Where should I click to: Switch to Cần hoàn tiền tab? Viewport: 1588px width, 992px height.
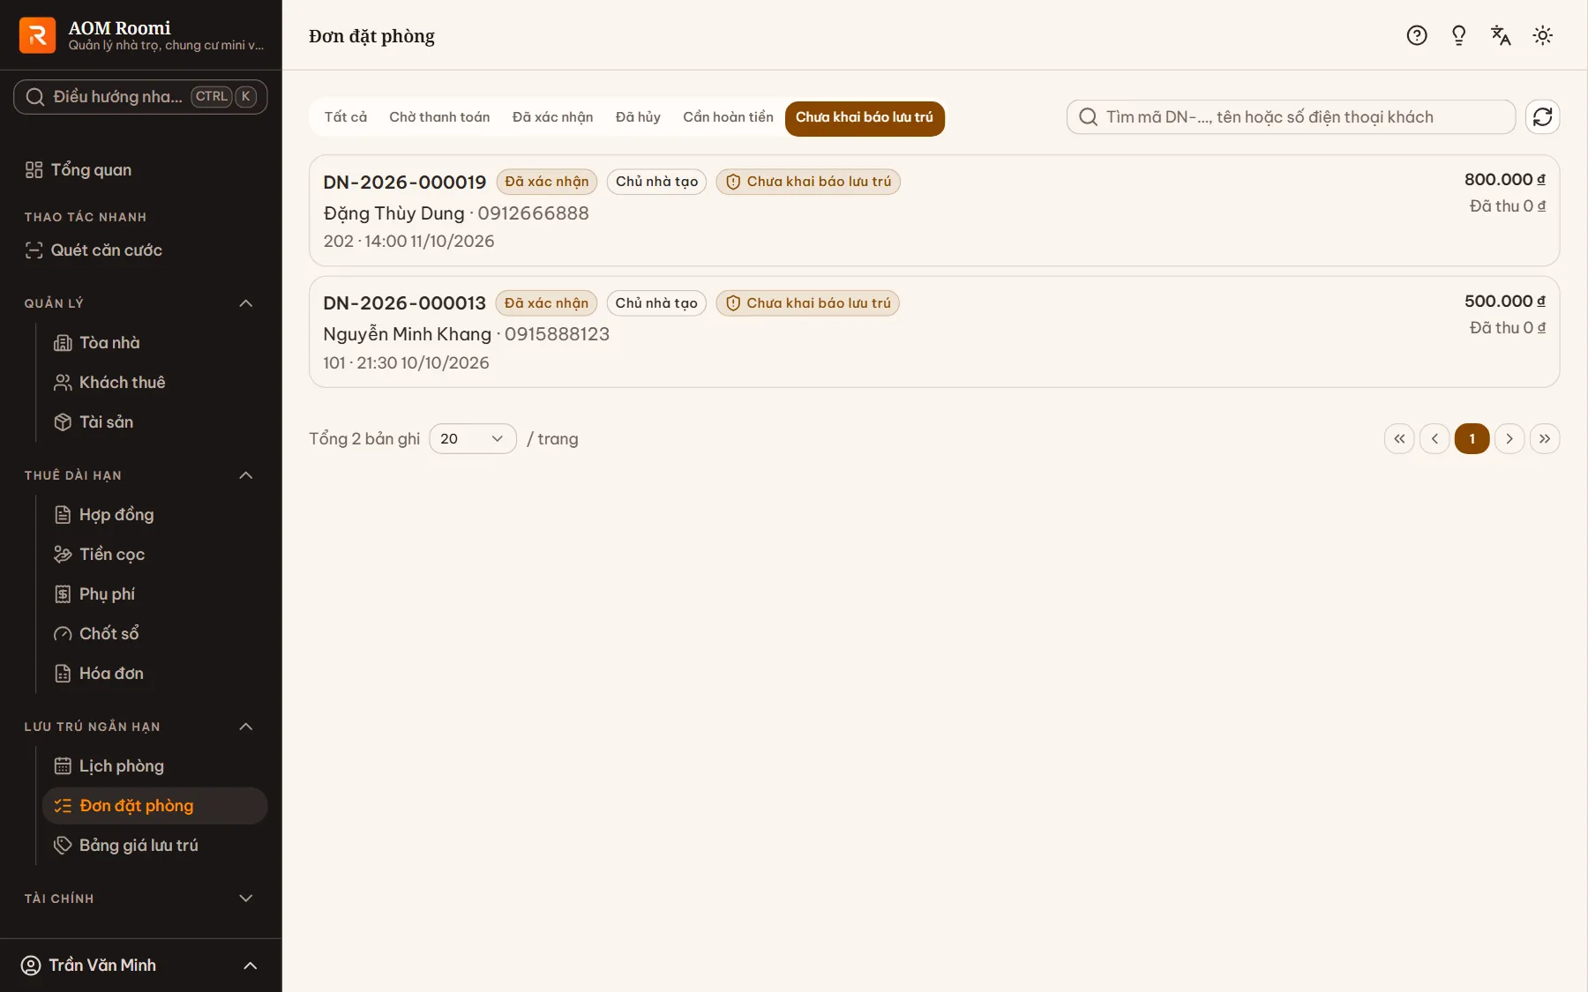[x=728, y=117]
